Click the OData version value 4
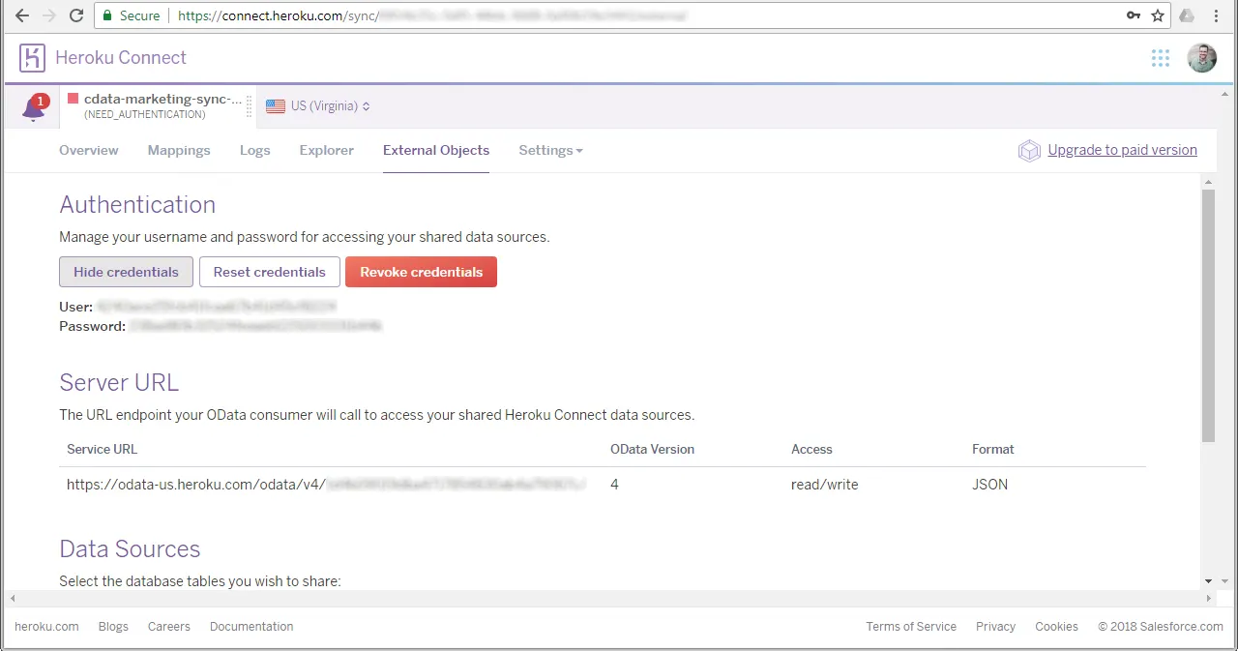 click(x=615, y=485)
